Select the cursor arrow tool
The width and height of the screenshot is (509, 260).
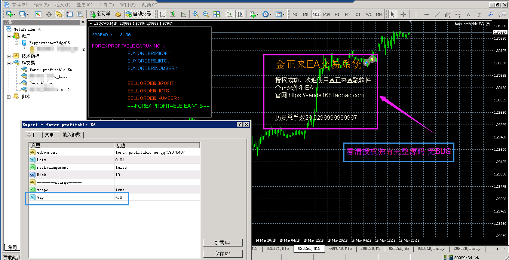click(392, 14)
